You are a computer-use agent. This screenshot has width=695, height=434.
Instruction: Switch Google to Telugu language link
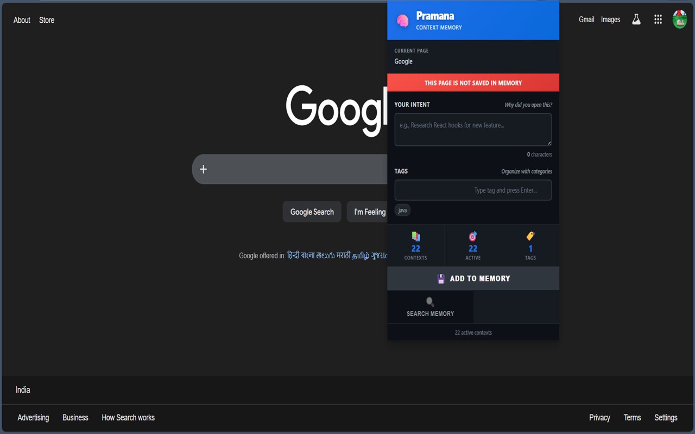pyautogui.click(x=325, y=256)
